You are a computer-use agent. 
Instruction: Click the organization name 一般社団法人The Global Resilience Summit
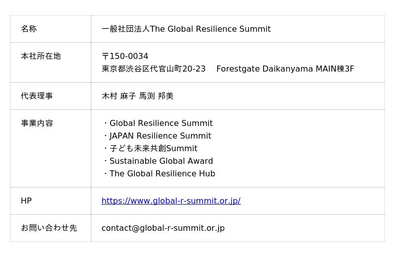[186, 29]
